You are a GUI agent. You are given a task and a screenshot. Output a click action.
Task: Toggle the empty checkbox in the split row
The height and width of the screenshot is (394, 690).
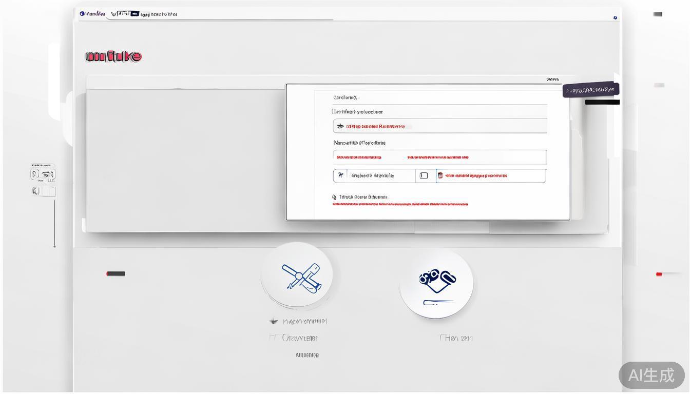coord(424,175)
